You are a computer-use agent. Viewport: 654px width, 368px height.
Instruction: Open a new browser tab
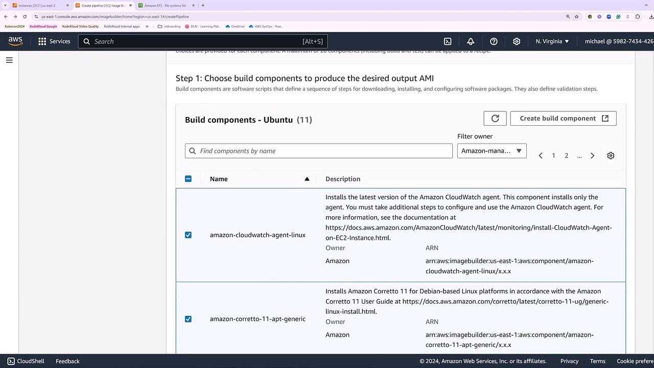pos(203,6)
